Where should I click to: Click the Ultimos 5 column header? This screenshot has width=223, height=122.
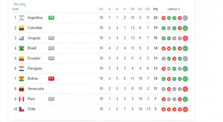[x=173, y=9]
